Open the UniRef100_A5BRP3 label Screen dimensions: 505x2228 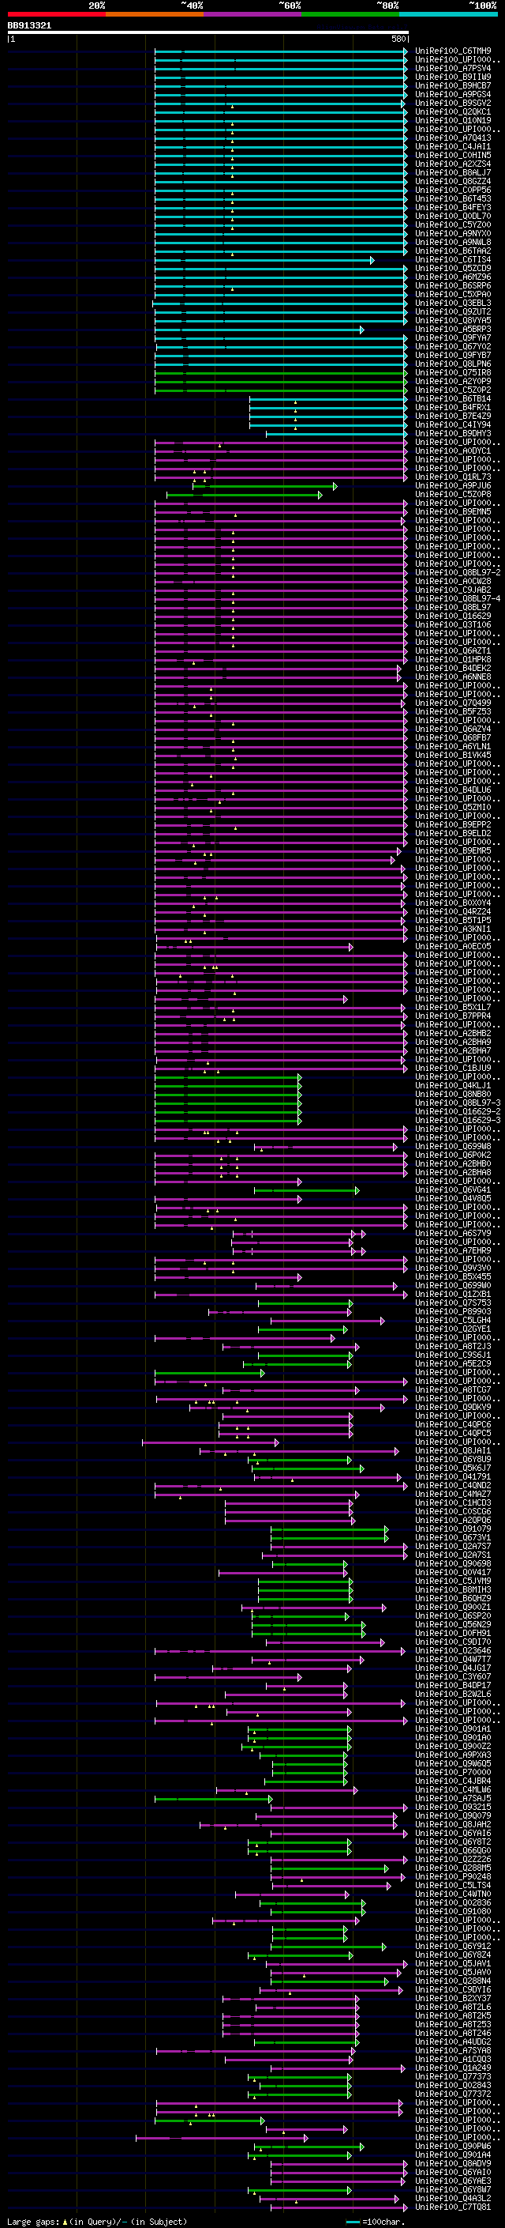point(453,330)
